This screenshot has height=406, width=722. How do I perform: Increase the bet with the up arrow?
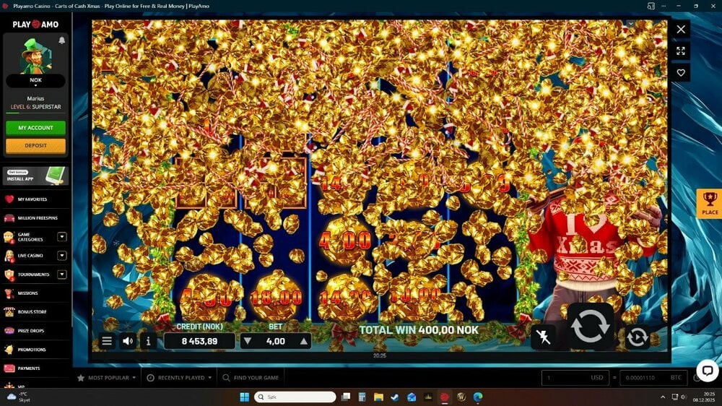click(x=303, y=342)
